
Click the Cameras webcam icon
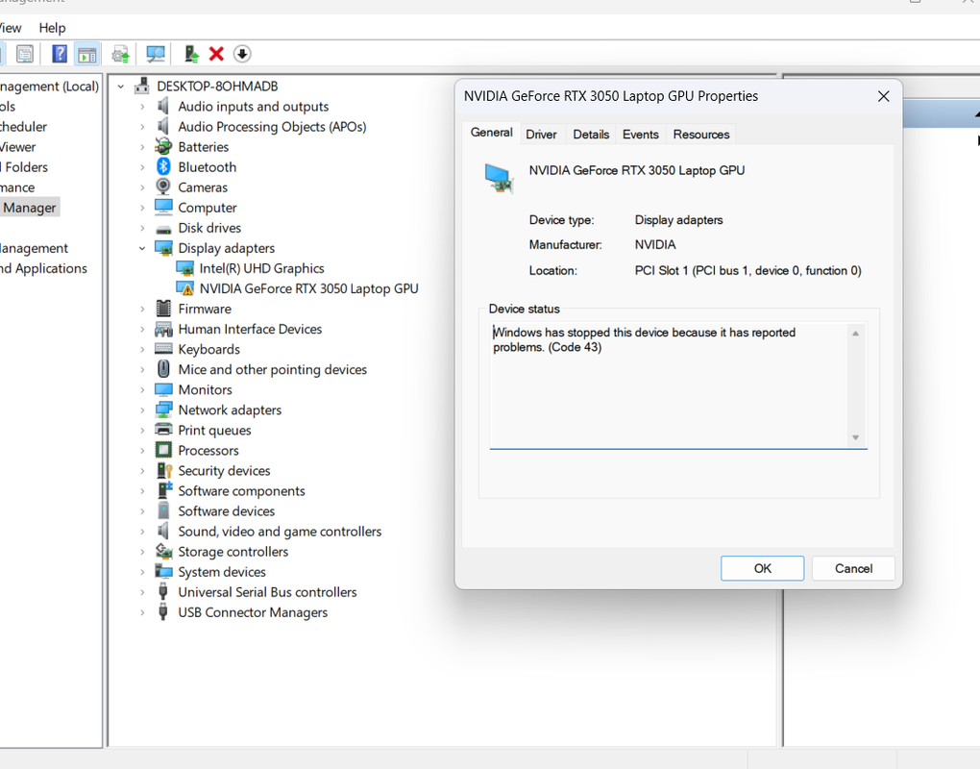pyautogui.click(x=163, y=186)
